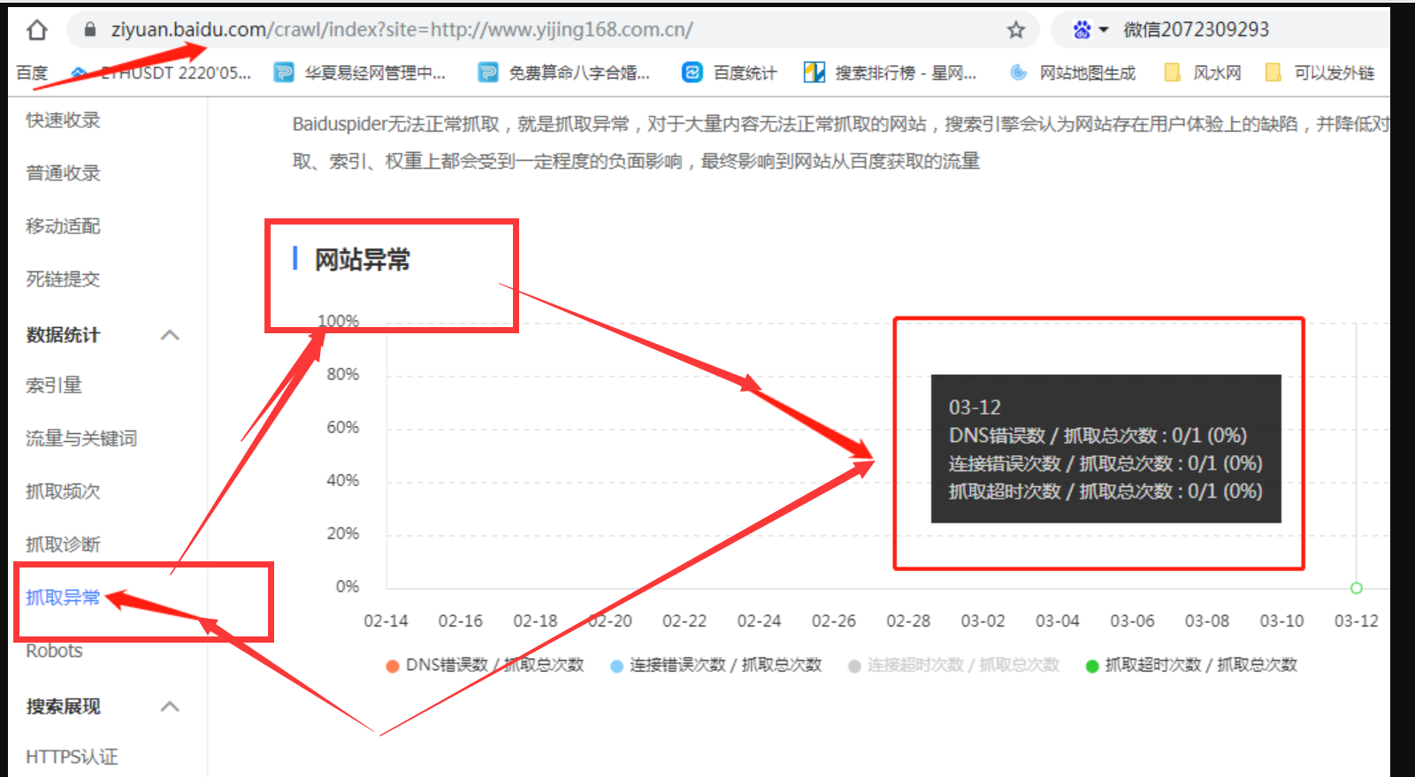Collapse the 搜索展现 section chevron
The image size is (1415, 777).
(x=171, y=706)
